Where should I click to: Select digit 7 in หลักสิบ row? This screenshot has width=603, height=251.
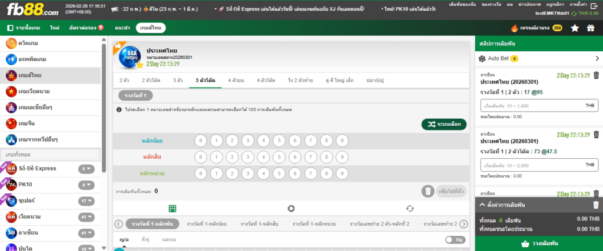pos(311,157)
